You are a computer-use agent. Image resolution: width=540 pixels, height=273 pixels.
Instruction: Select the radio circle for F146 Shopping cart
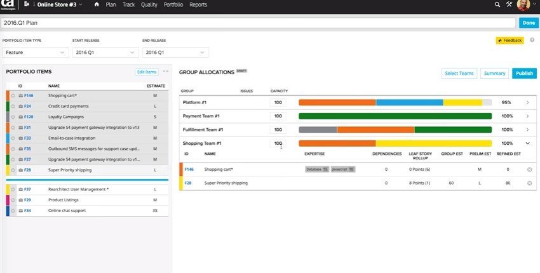(x=13, y=95)
